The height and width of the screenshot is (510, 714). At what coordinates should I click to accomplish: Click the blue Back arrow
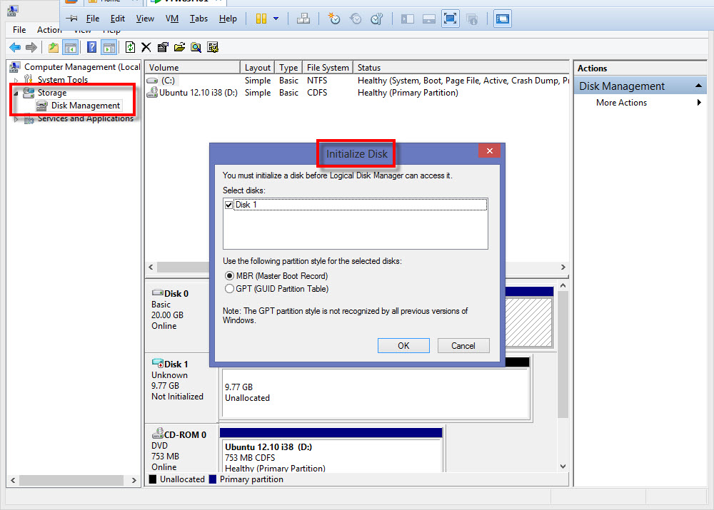[15, 47]
